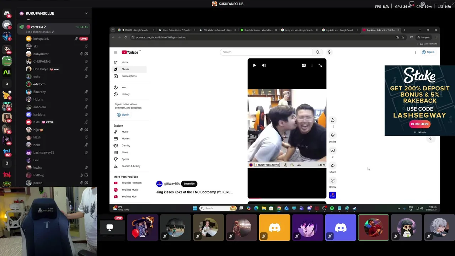Click Sign in at top right
455x256 pixels.
[428, 52]
